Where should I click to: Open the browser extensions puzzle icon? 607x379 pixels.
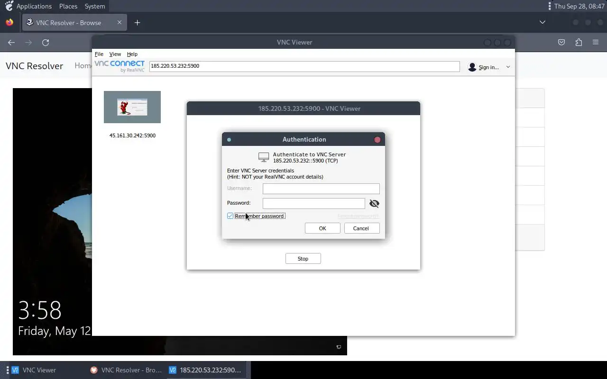coord(579,43)
